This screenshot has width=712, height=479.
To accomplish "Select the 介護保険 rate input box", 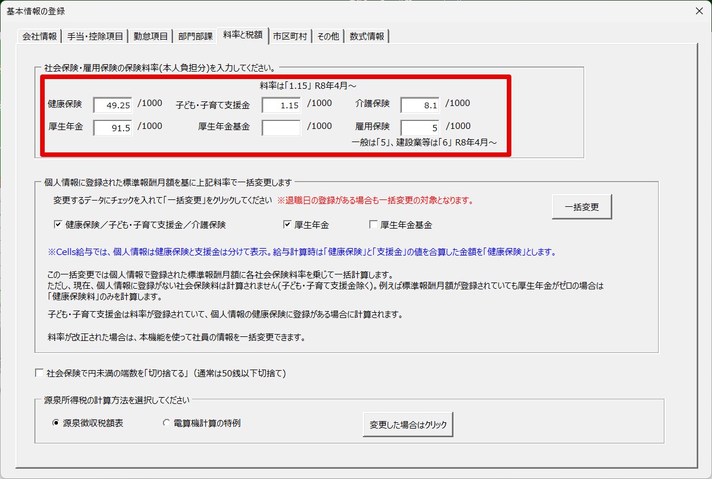I will [x=420, y=105].
